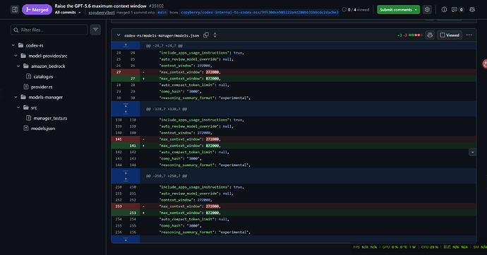This screenshot has height=255, width=487.
Task: Open the Submit comments dropdown arrow
Action: tap(416, 10)
